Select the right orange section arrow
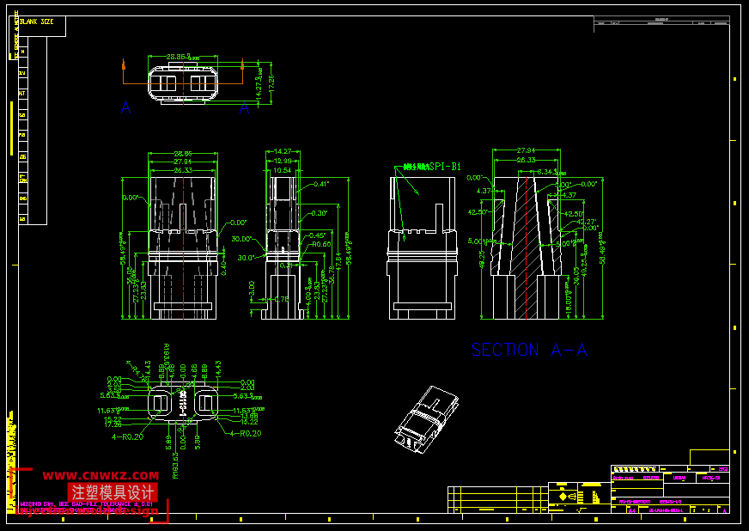The image size is (749, 531). click(243, 65)
